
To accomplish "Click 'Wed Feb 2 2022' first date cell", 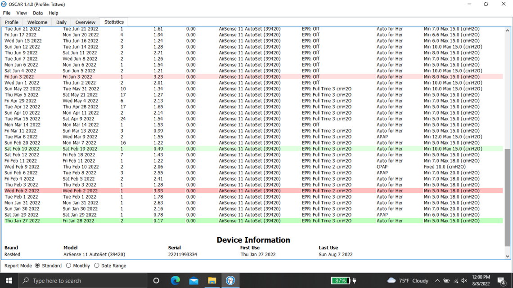I will click(22, 191).
